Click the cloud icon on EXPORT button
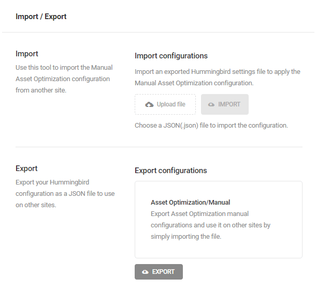The height and width of the screenshot is (293, 316). click(x=145, y=272)
